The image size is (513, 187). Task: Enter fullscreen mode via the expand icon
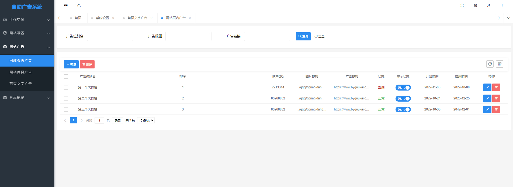click(462, 6)
